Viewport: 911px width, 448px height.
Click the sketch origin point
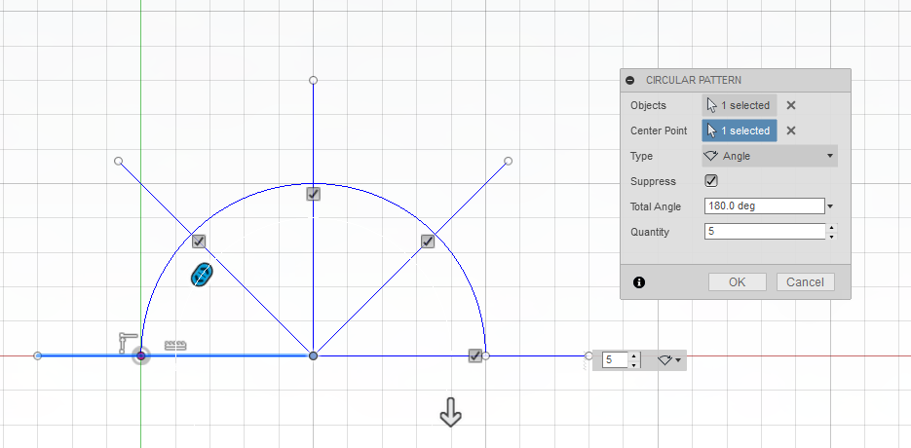[x=140, y=355]
